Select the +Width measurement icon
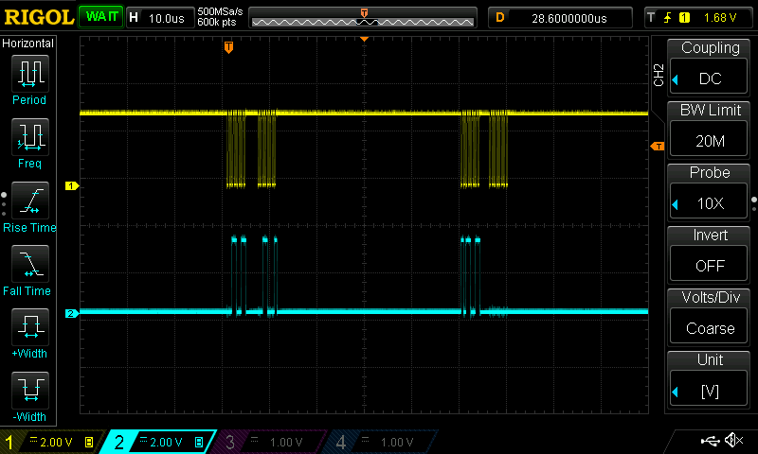This screenshot has height=454, width=758. click(30, 326)
